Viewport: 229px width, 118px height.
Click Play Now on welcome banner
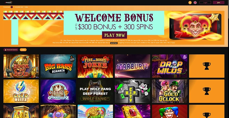[x=114, y=35]
